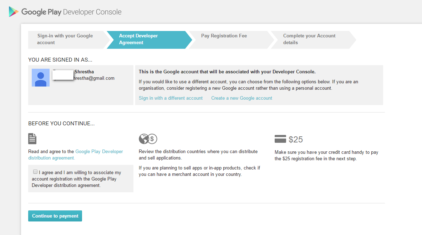
Task: Click the 'Google Play Developer Console' title text
Action: (x=71, y=12)
